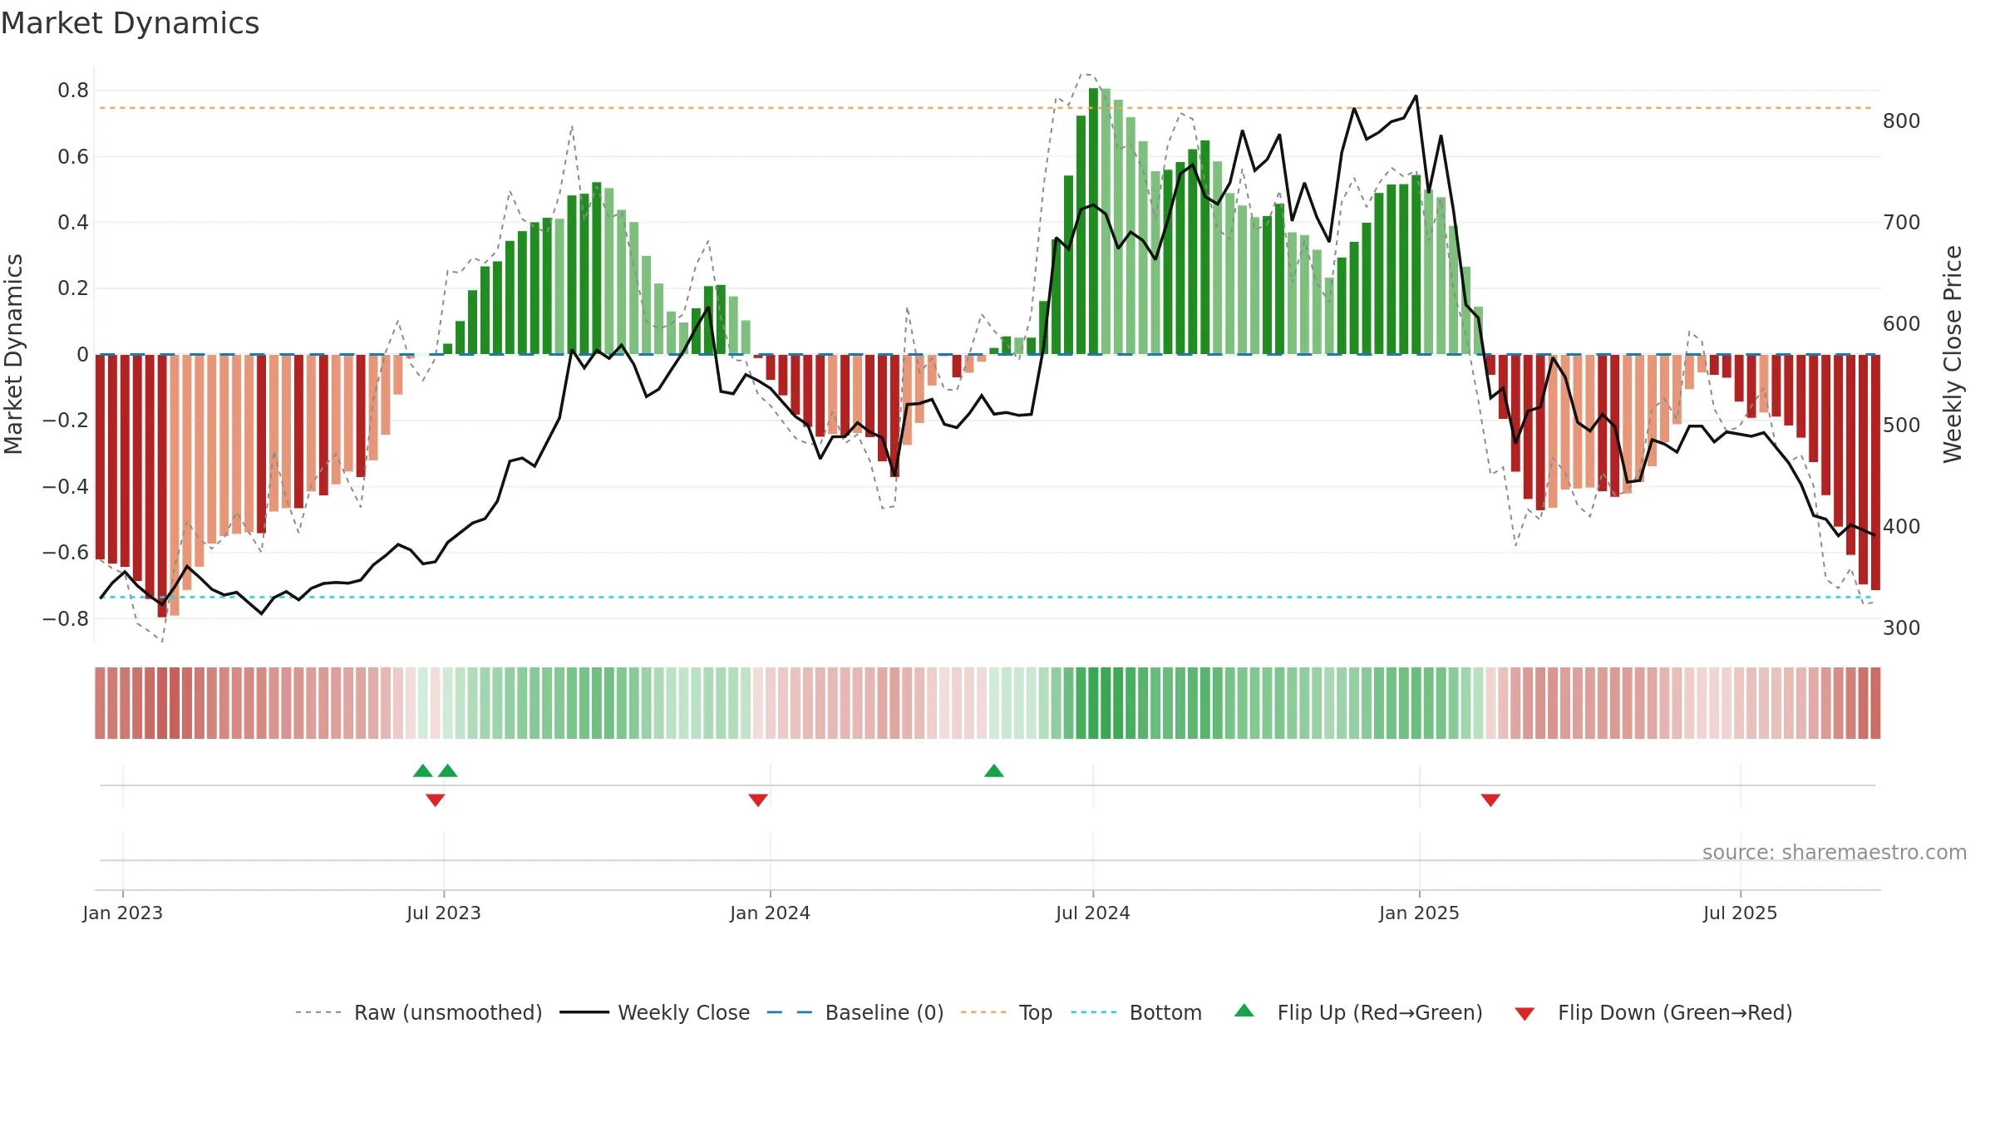Click the Jul 2023 axis label
Screen dimensions: 1995x1122
[x=444, y=913]
